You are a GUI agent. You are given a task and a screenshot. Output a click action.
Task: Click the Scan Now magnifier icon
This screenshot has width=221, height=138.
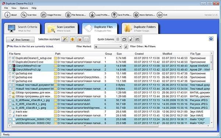coord(24,15)
